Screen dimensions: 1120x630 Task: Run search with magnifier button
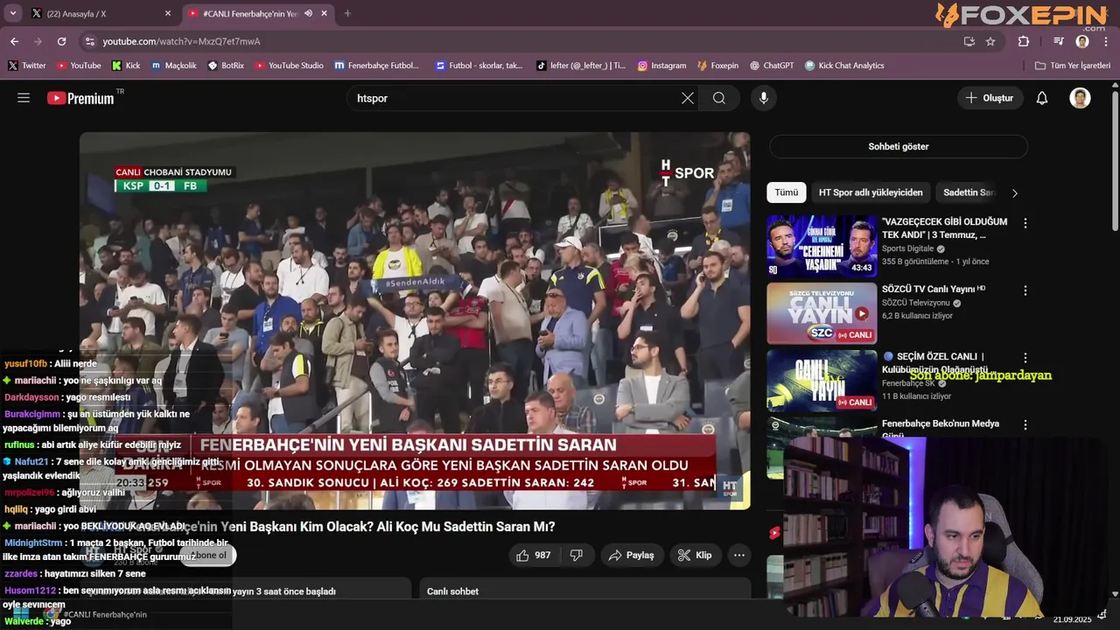point(719,98)
